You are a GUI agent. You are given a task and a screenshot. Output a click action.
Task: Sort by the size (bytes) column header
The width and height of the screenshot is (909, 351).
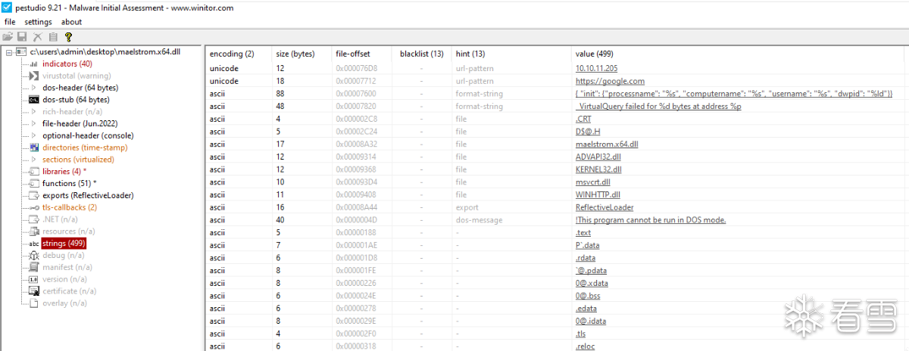point(295,54)
